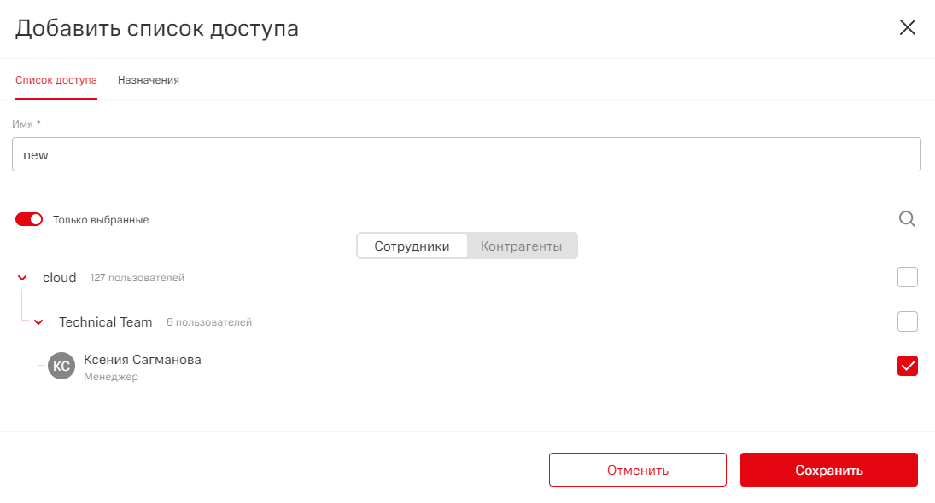Click the Только выбранные label text

pos(101,220)
